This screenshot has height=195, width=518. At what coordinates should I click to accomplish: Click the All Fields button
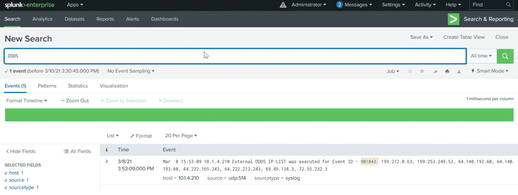[77, 152]
